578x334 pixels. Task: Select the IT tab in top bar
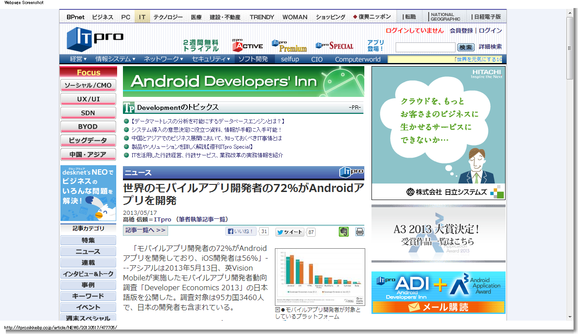pos(142,17)
